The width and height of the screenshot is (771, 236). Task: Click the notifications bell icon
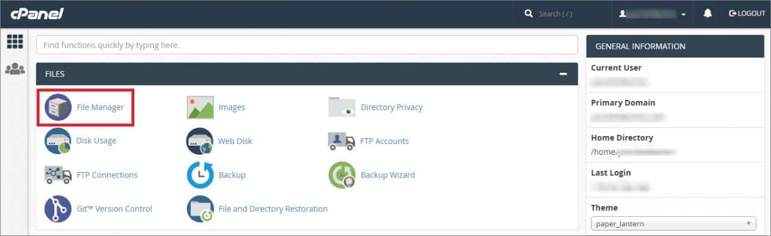point(708,13)
